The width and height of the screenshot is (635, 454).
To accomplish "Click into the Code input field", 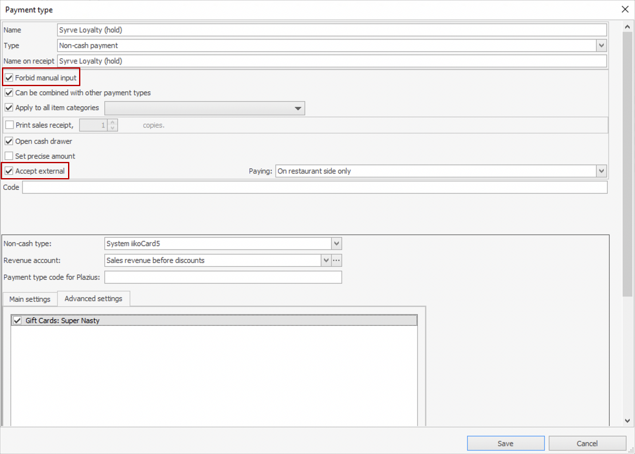I will click(314, 187).
